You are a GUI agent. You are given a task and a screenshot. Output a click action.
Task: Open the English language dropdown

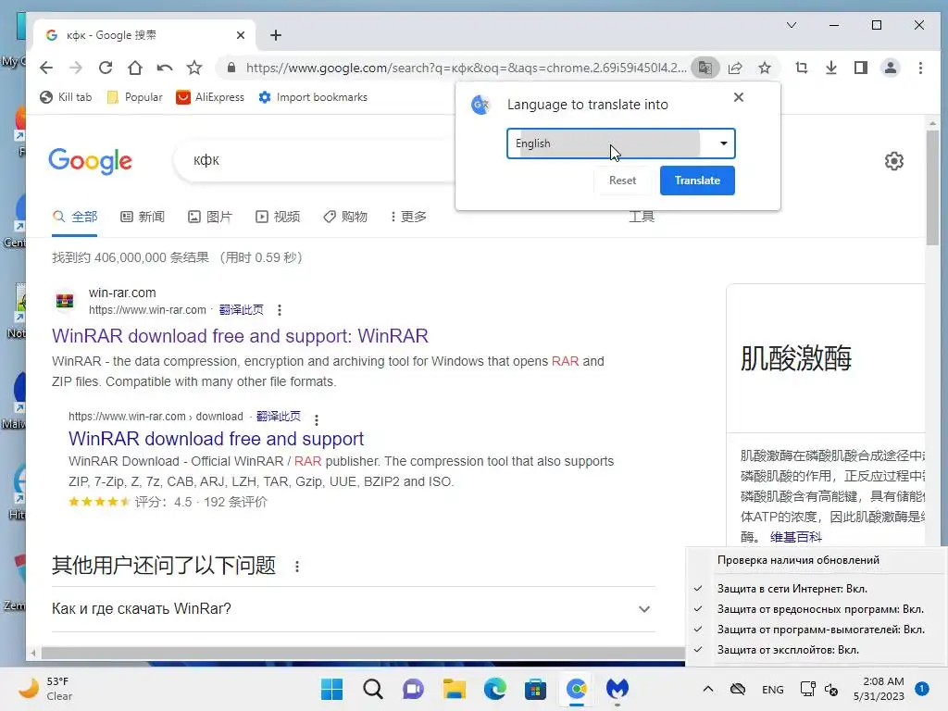[621, 143]
